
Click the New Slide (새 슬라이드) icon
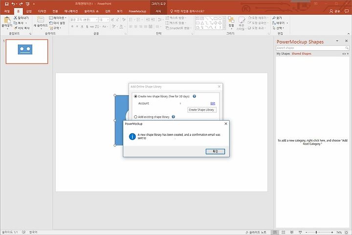point(41,20)
